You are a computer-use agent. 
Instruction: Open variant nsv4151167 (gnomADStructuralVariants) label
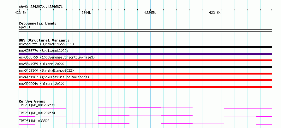[x=54, y=77]
